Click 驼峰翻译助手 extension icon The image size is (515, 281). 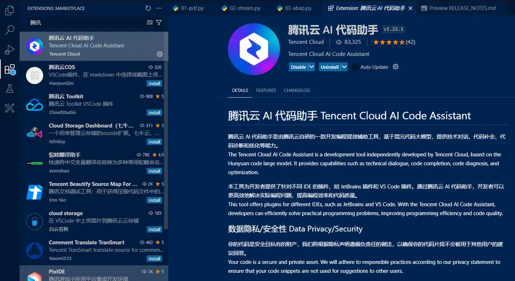point(34,163)
